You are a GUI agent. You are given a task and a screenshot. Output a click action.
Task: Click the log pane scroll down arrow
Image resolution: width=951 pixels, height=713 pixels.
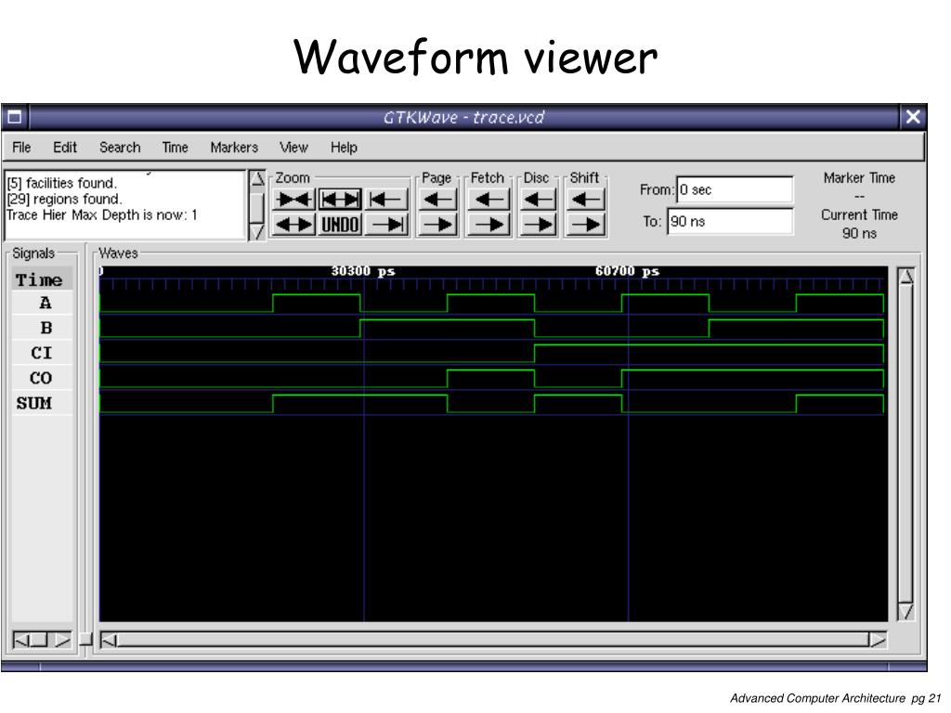pos(257,231)
